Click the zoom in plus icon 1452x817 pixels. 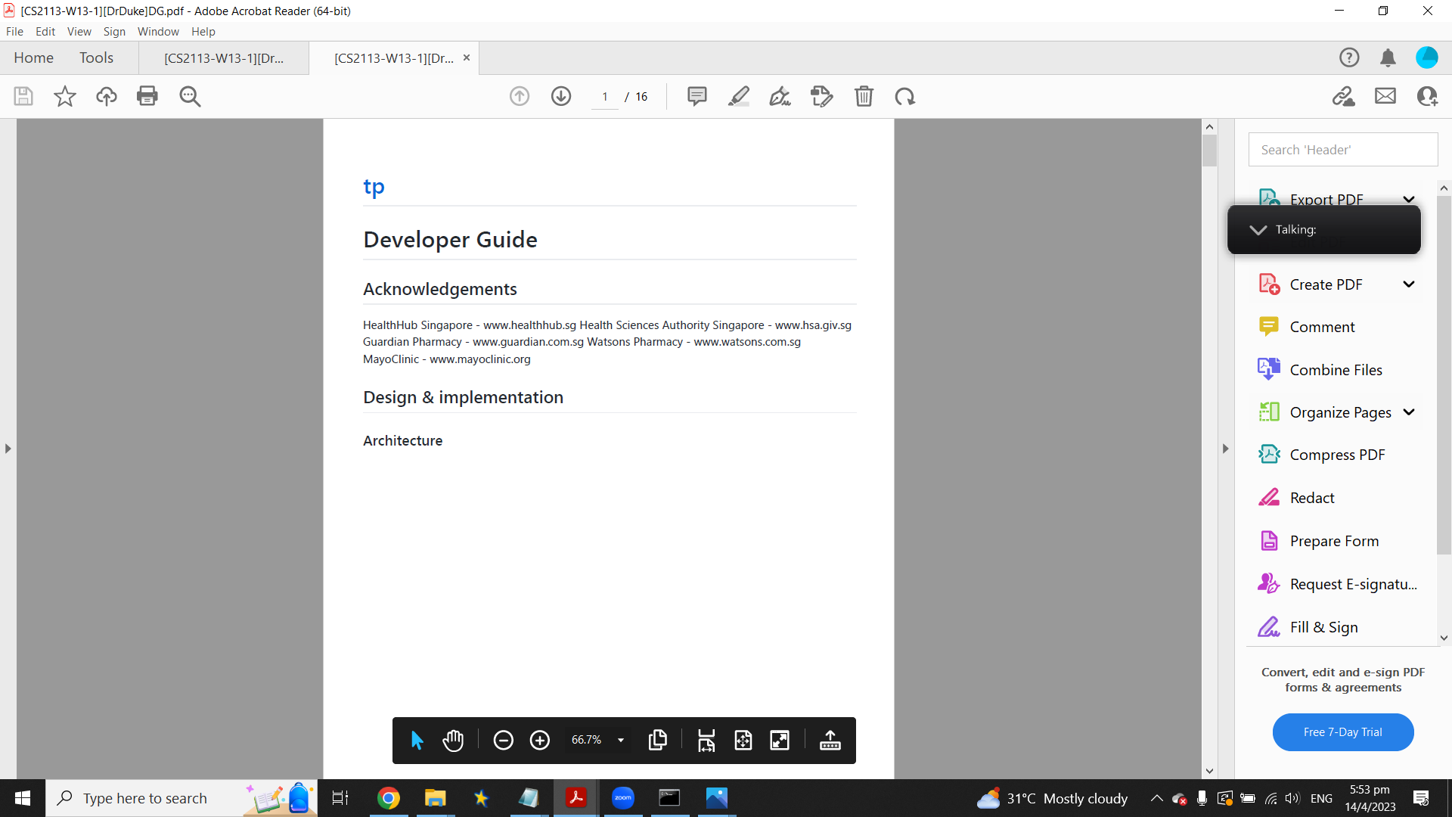540,740
